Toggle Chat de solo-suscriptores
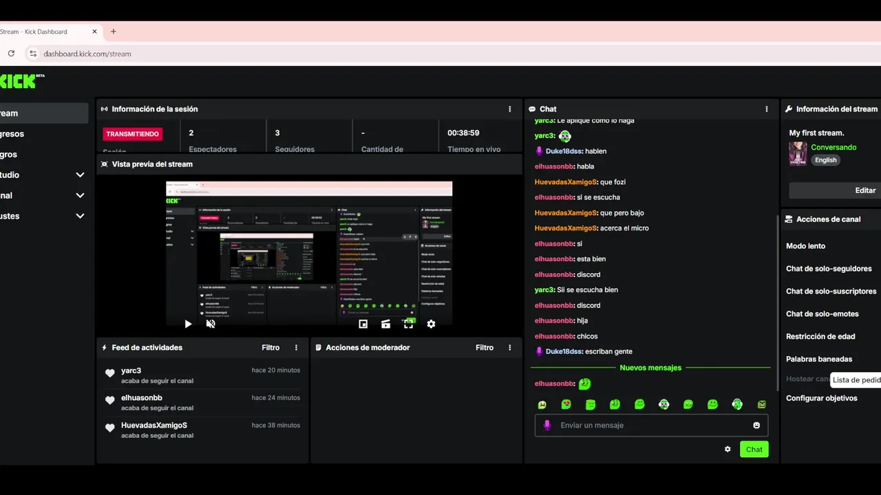881x495 pixels. pos(831,291)
